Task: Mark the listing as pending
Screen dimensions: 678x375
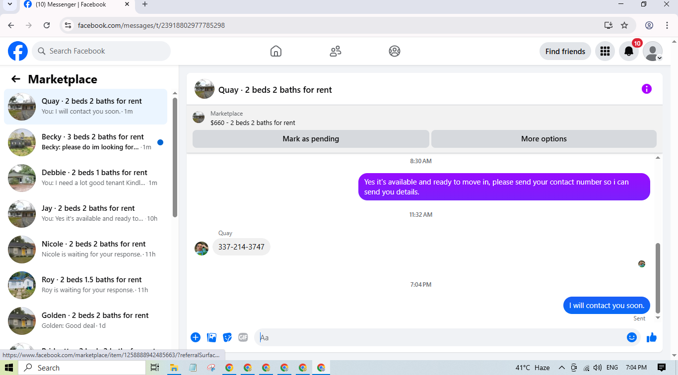Action: click(311, 139)
